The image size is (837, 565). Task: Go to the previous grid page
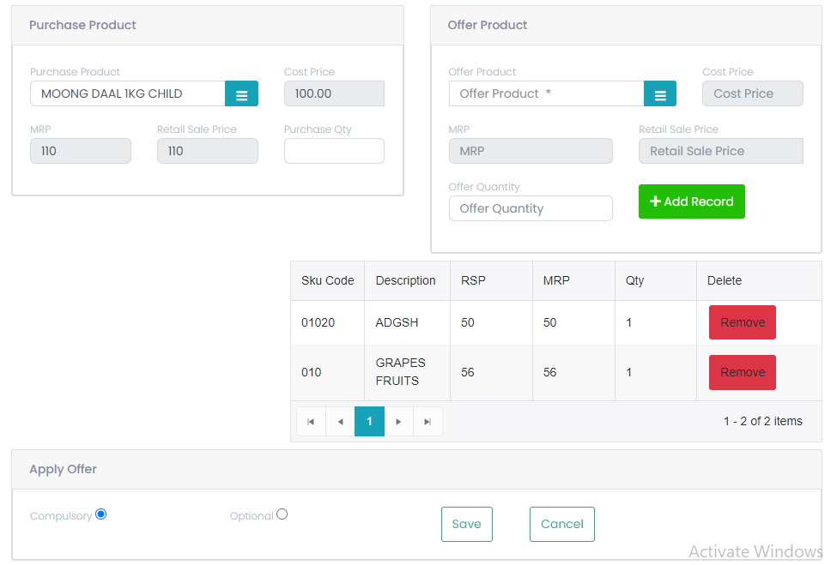pos(340,422)
